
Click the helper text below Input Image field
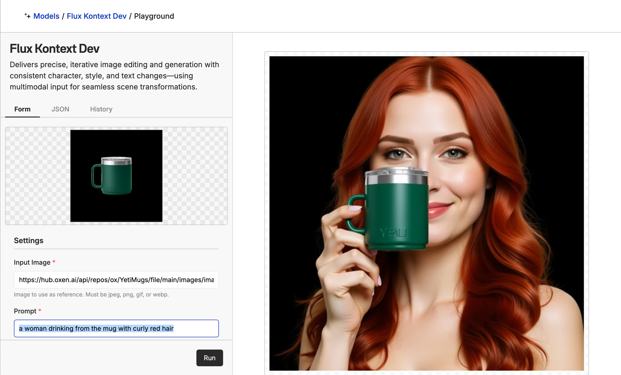(91, 295)
